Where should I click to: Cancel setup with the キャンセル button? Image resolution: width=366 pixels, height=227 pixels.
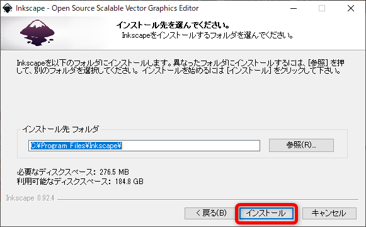click(329, 213)
